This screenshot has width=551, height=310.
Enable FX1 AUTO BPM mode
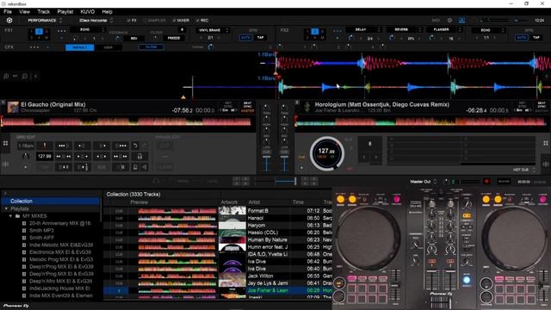point(245,37)
